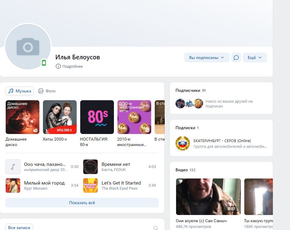Open the Домашнее диско playlist cover

coord(23,117)
